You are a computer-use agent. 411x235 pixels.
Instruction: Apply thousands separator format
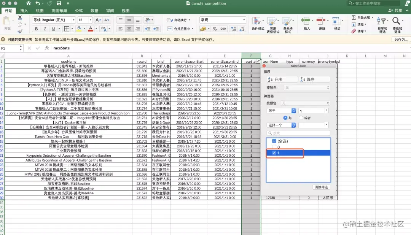pos(223,29)
